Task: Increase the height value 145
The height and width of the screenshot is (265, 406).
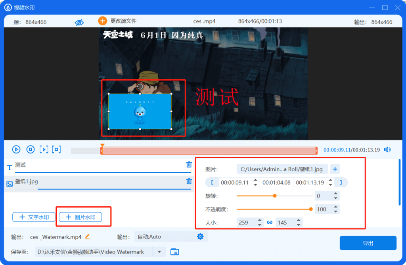Action: coord(299,220)
